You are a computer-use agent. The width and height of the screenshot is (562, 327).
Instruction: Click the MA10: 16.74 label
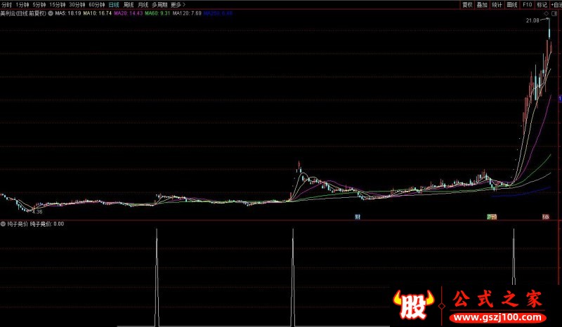(98, 13)
